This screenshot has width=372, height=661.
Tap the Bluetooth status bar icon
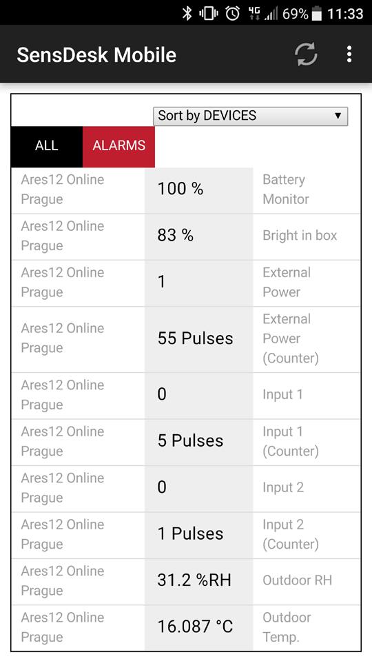point(187,14)
